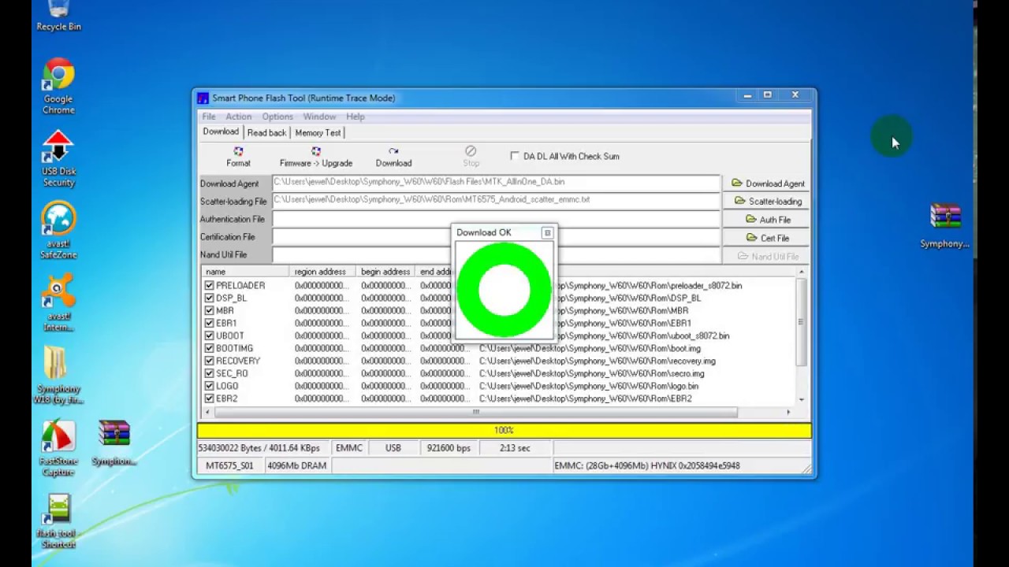This screenshot has height=567, width=1009.
Task: Switch to the Read back tab
Action: [x=266, y=133]
